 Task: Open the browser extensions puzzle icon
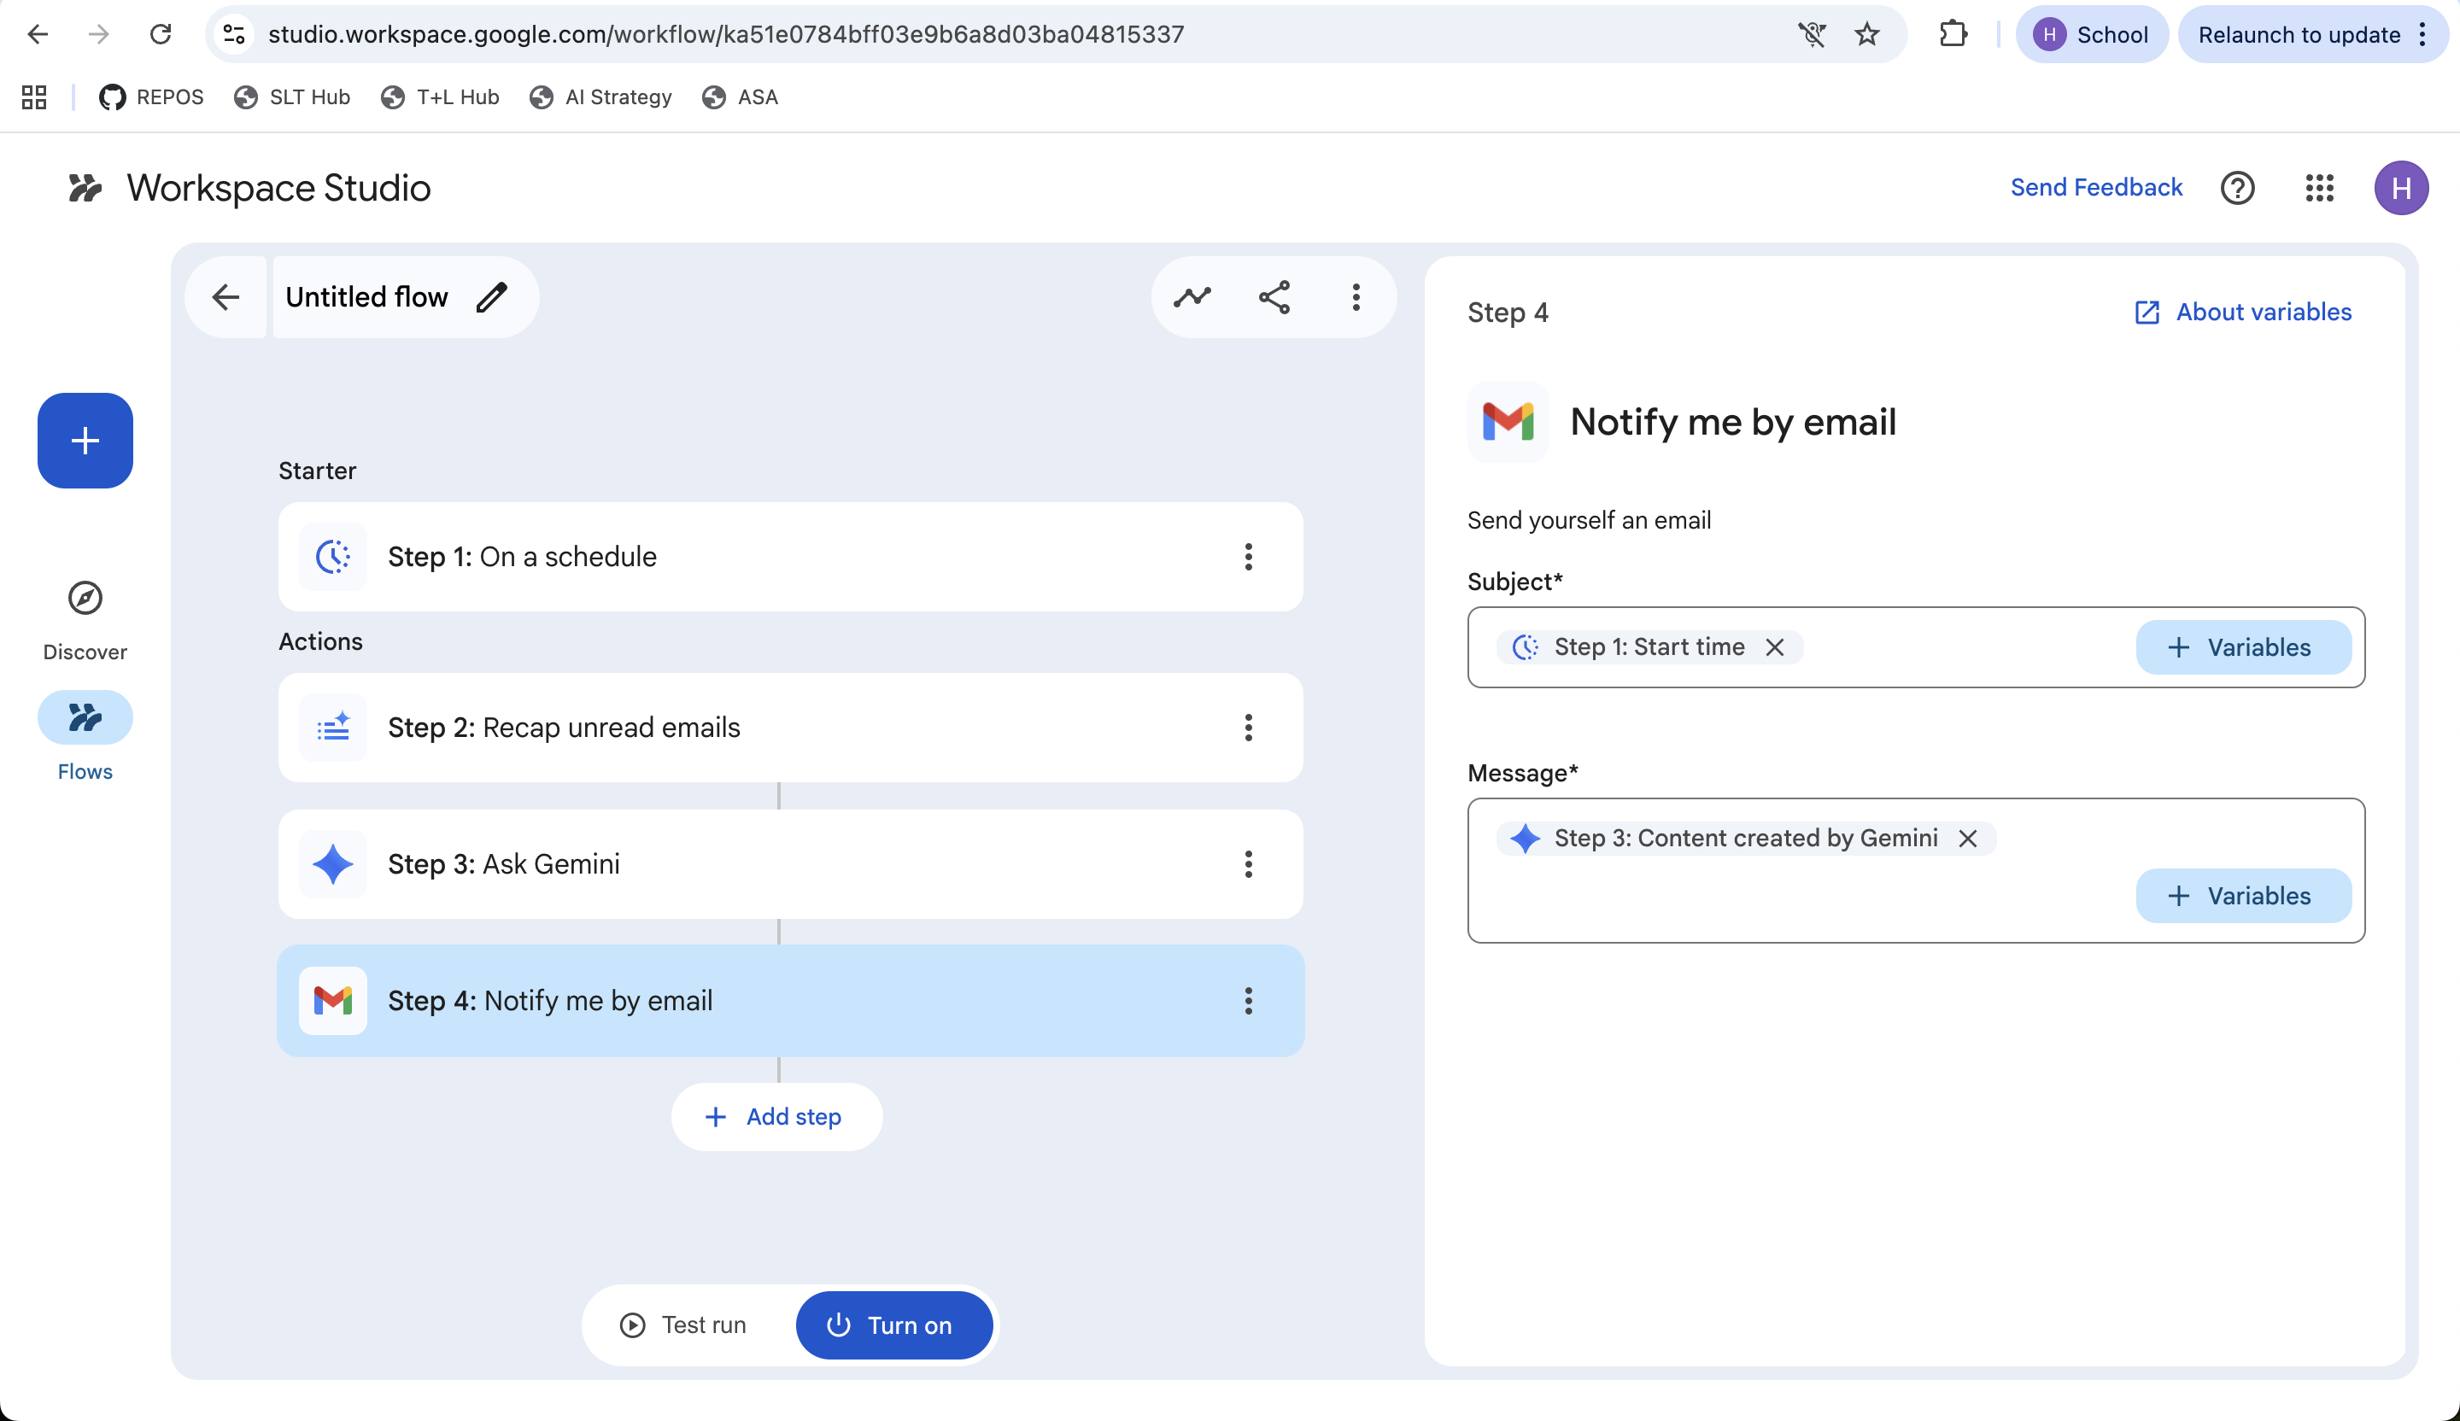tap(1953, 35)
